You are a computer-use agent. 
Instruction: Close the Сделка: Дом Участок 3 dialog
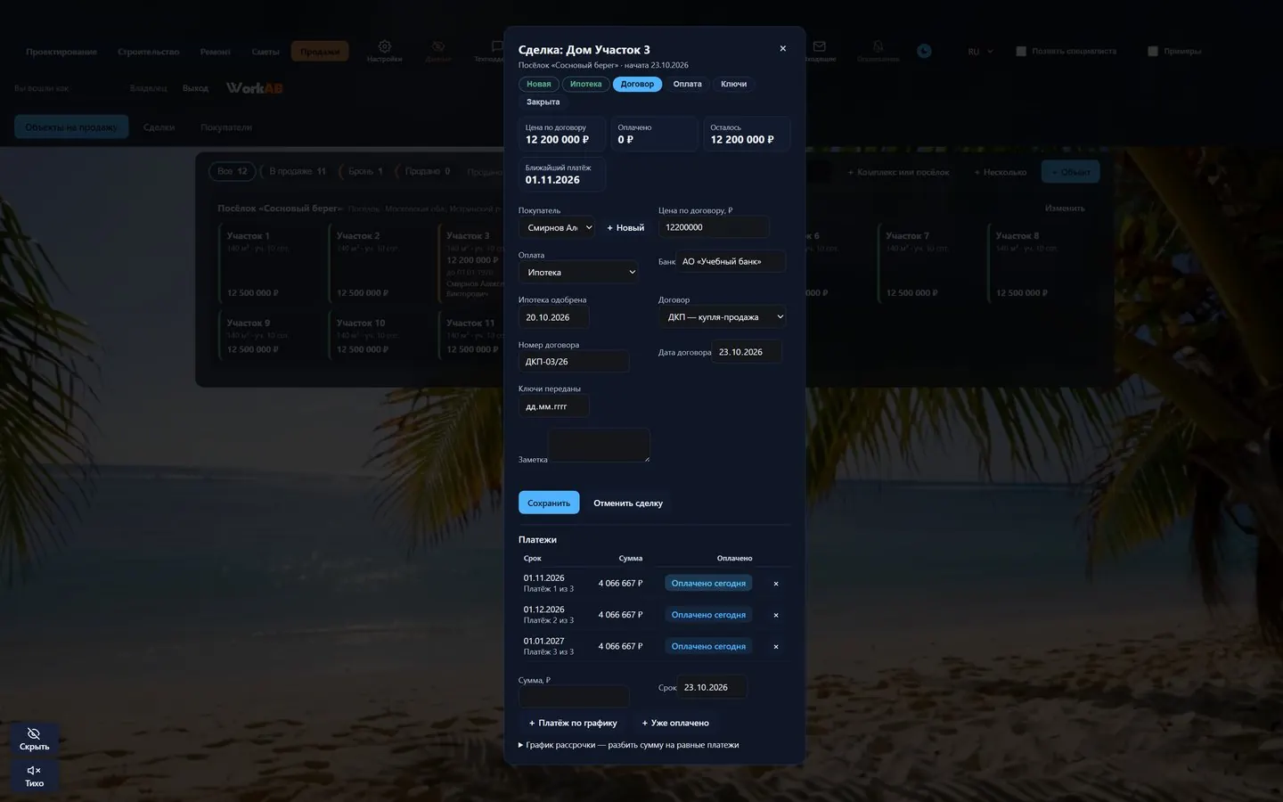coord(782,49)
